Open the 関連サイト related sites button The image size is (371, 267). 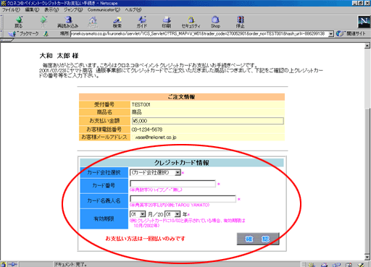pyautogui.click(x=351, y=34)
